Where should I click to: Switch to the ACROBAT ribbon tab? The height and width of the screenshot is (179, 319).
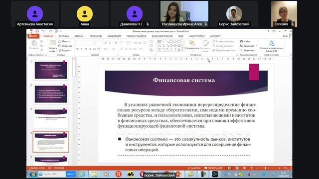(215, 36)
